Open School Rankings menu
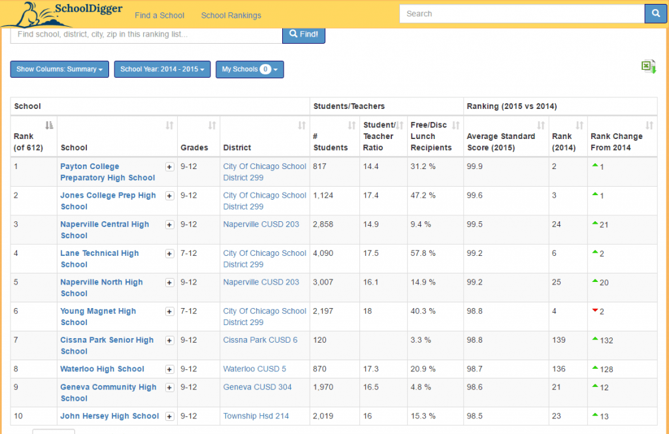This screenshot has height=434, width=669. (x=231, y=15)
